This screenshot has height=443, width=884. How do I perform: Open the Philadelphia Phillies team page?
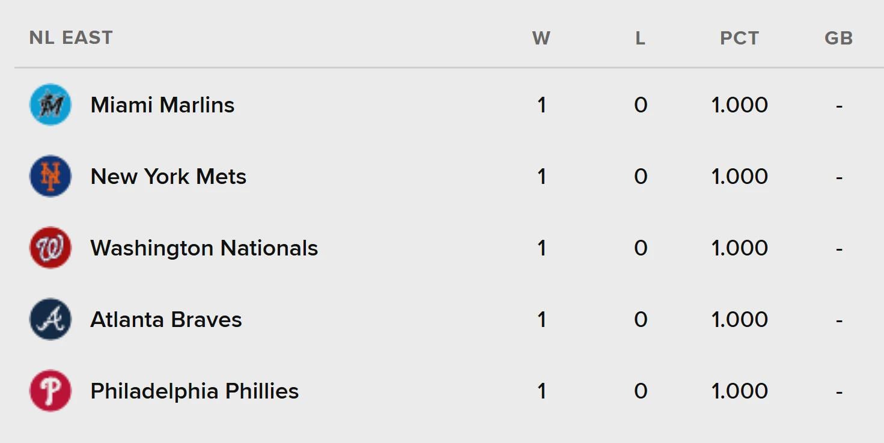click(x=194, y=390)
